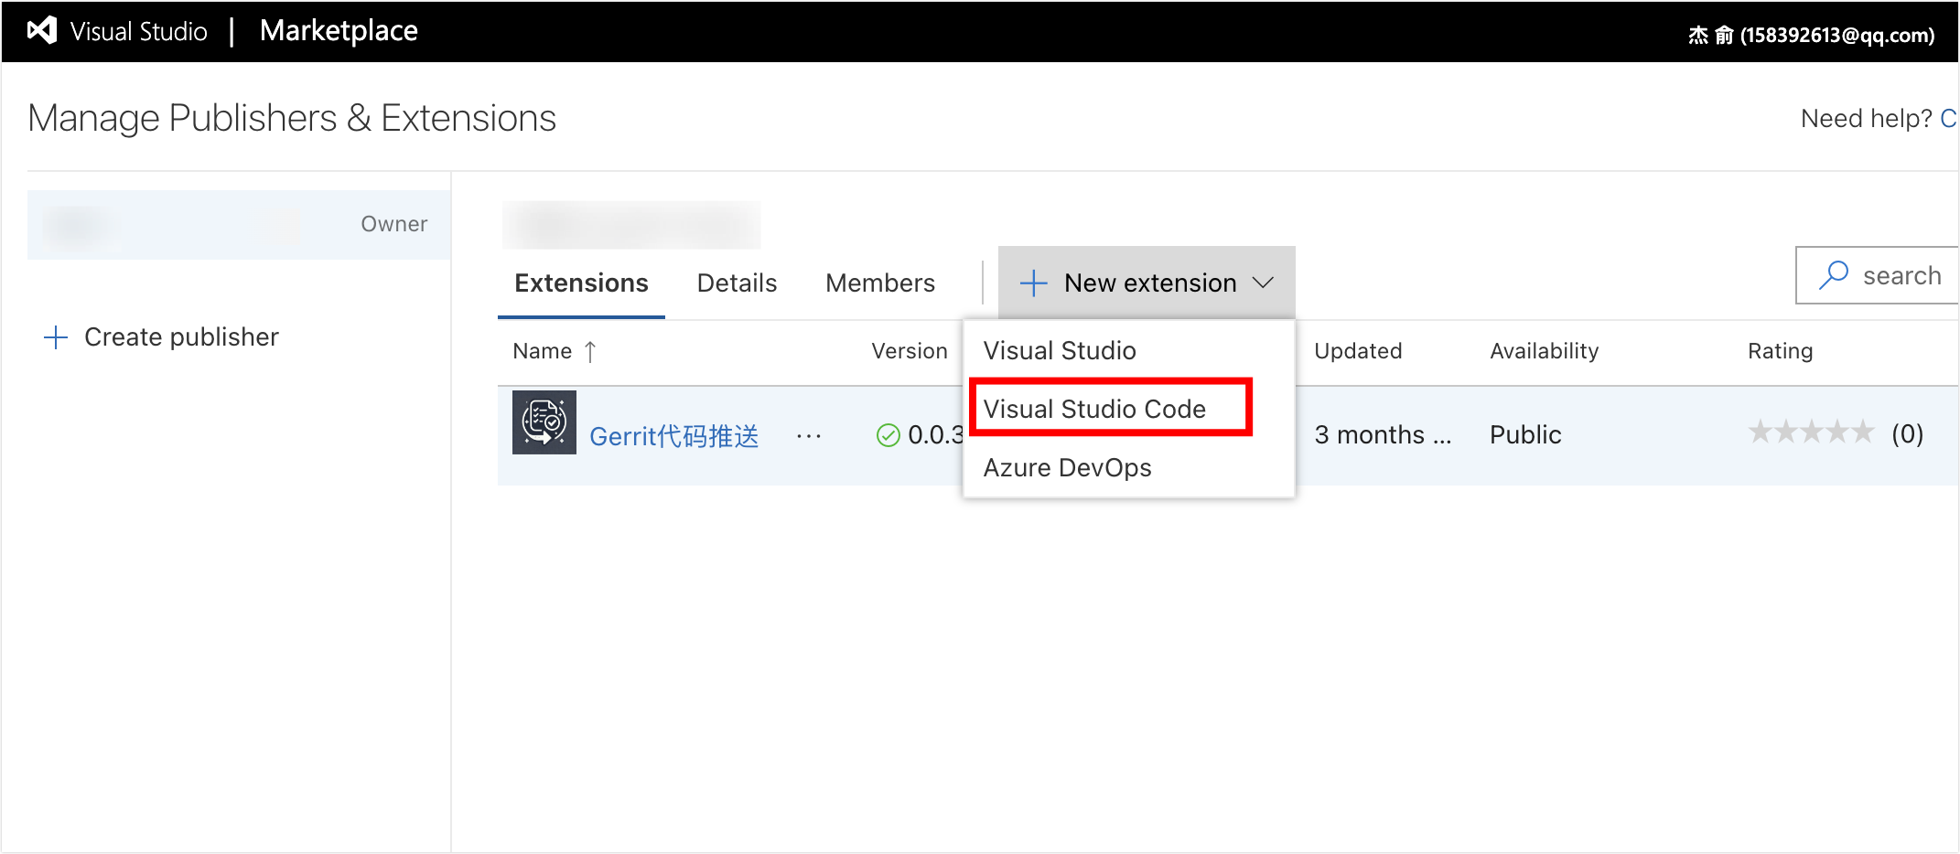Screen dimensions: 1960x854
Task: Switch to the Details tab
Action: coord(737,283)
